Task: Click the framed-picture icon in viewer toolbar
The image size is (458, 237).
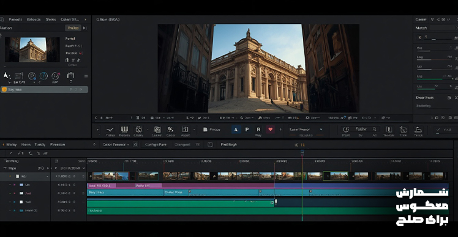Action: [x=157, y=129]
